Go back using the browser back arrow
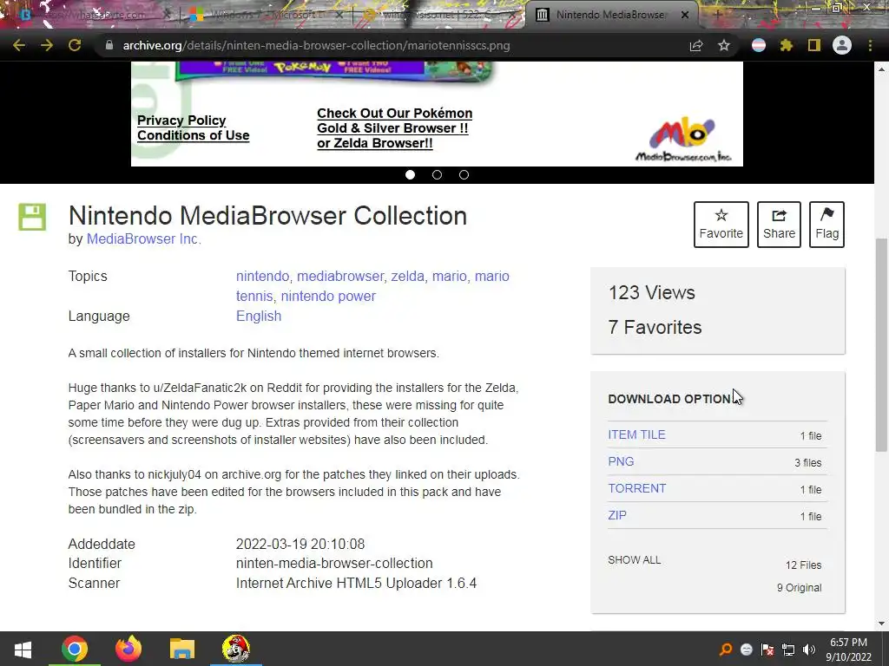The width and height of the screenshot is (889, 666). (19, 45)
